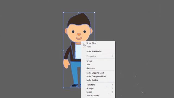The height and width of the screenshot is (98, 174).
Task: Click the character's light blue shirt
Action: coord(78,52)
